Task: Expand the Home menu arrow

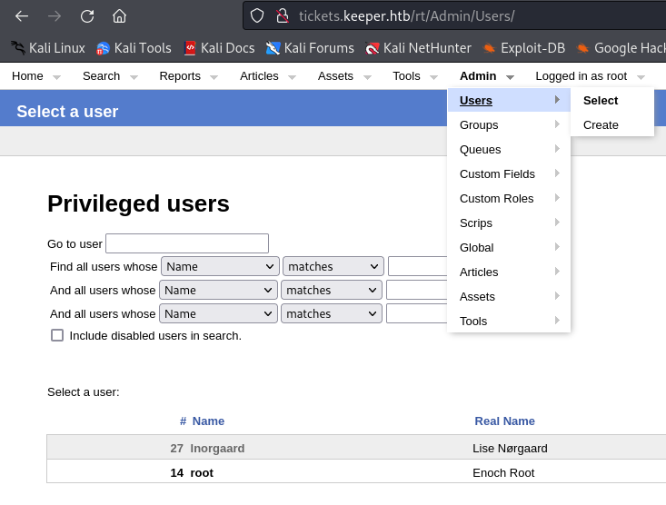Action: click(x=56, y=77)
